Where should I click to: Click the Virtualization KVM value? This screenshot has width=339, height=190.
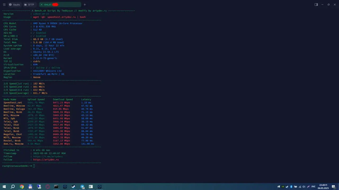click(x=35, y=64)
